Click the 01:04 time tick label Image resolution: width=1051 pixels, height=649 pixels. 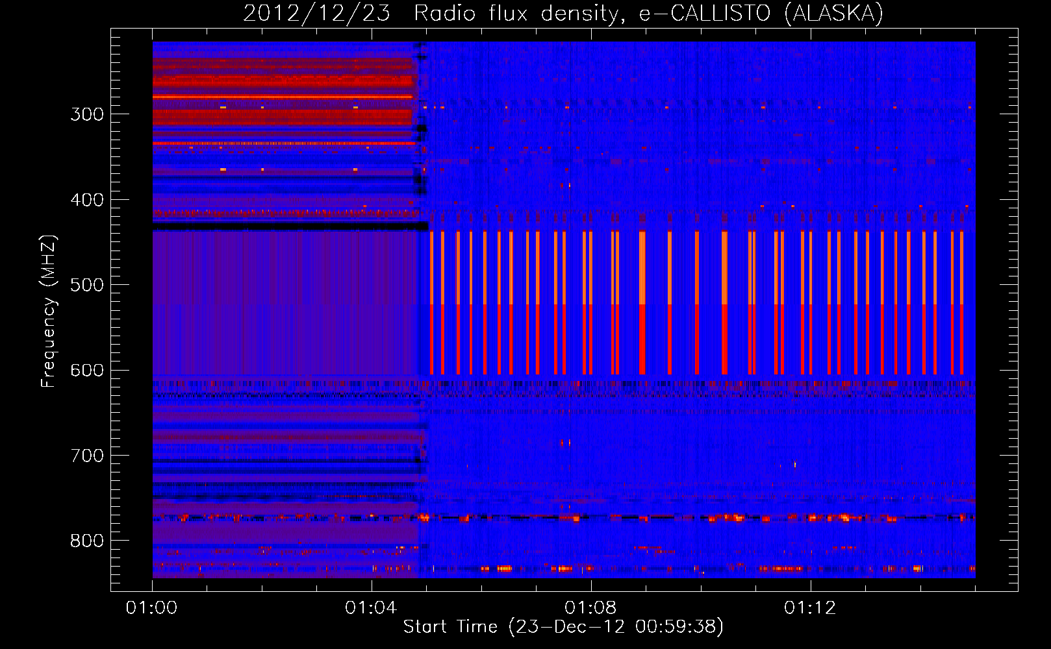click(x=371, y=608)
